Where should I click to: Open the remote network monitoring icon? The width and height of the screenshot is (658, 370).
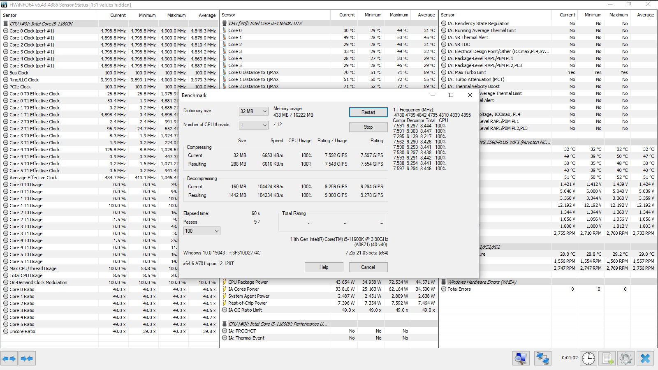[x=543, y=358]
